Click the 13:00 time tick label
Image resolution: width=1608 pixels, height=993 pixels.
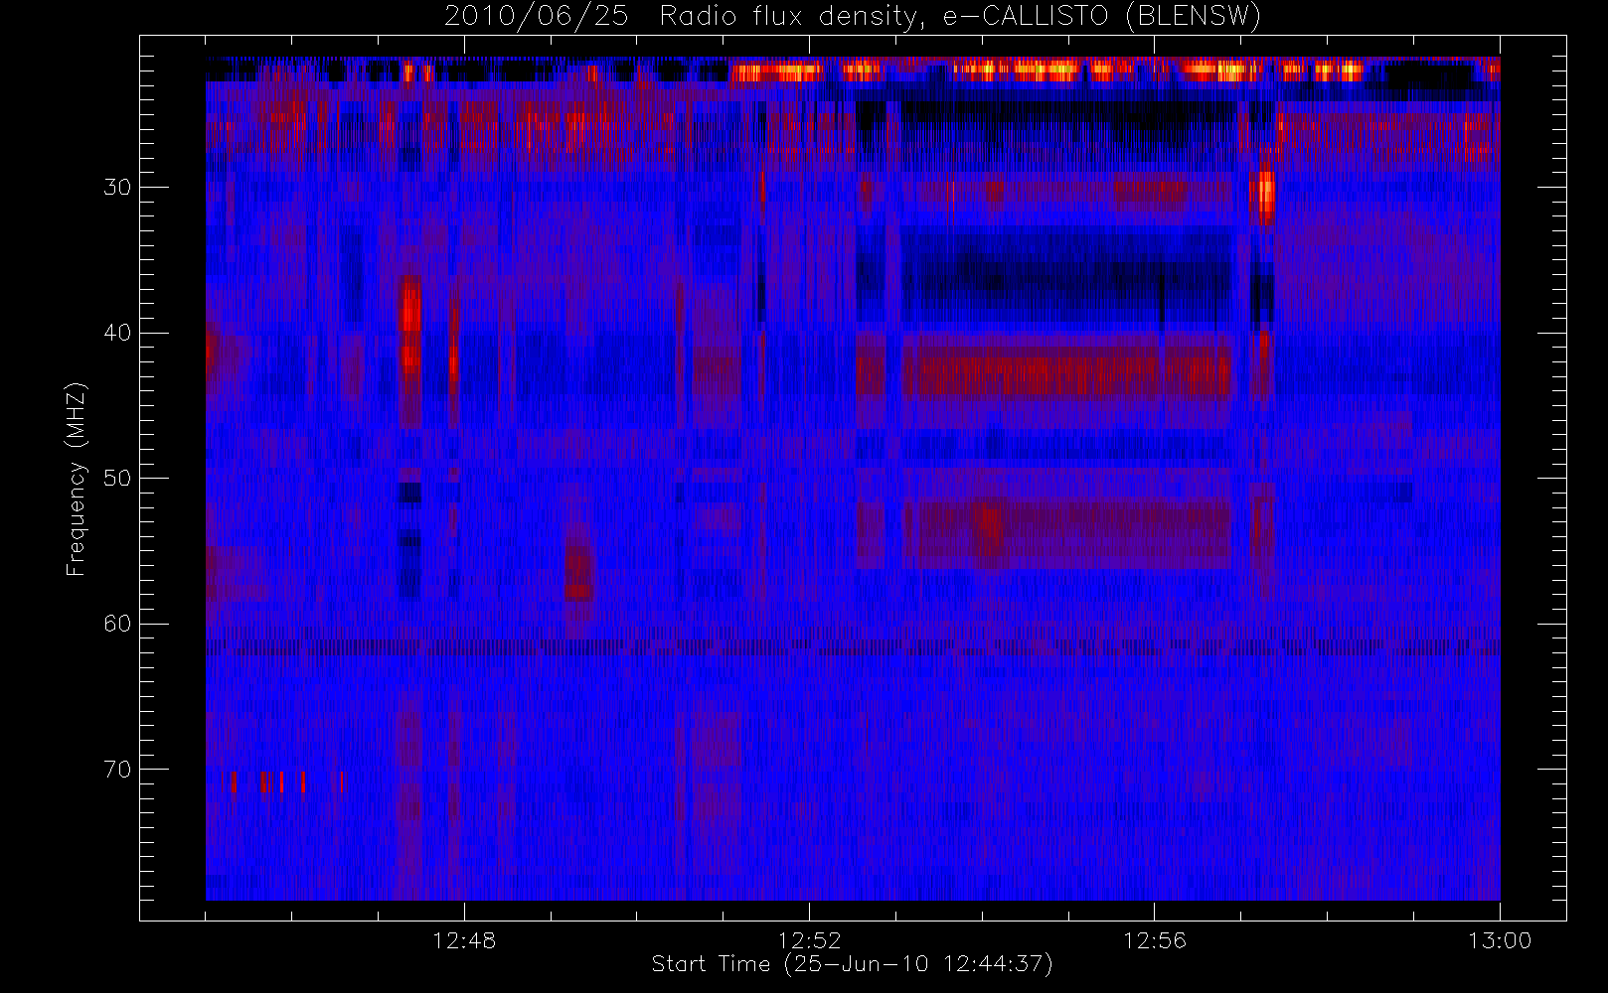click(x=1500, y=940)
